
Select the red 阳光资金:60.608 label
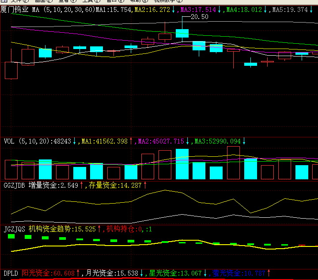[x=48, y=273]
